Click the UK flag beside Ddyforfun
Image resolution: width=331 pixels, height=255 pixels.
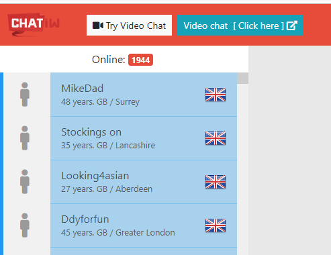(216, 225)
